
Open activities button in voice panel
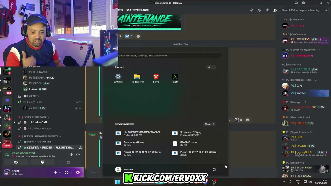(69, 162)
